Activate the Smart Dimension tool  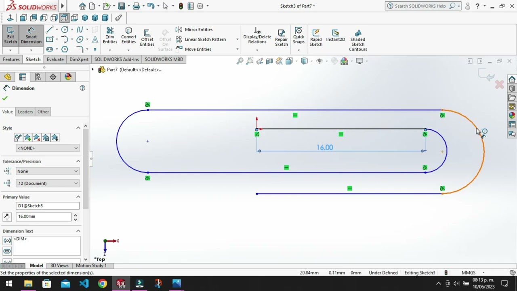click(31, 36)
